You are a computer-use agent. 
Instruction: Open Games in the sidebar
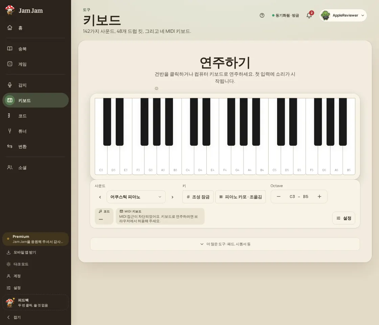point(36,64)
